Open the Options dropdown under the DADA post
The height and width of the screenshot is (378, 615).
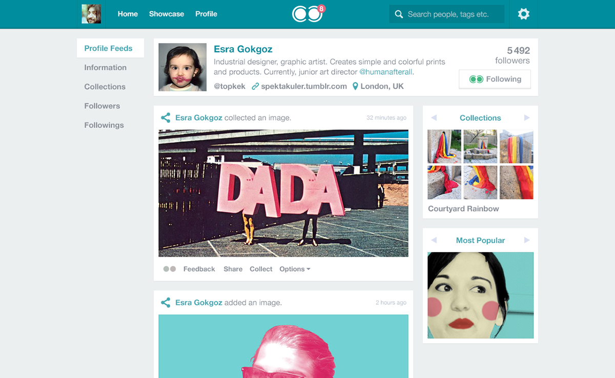pyautogui.click(x=295, y=269)
